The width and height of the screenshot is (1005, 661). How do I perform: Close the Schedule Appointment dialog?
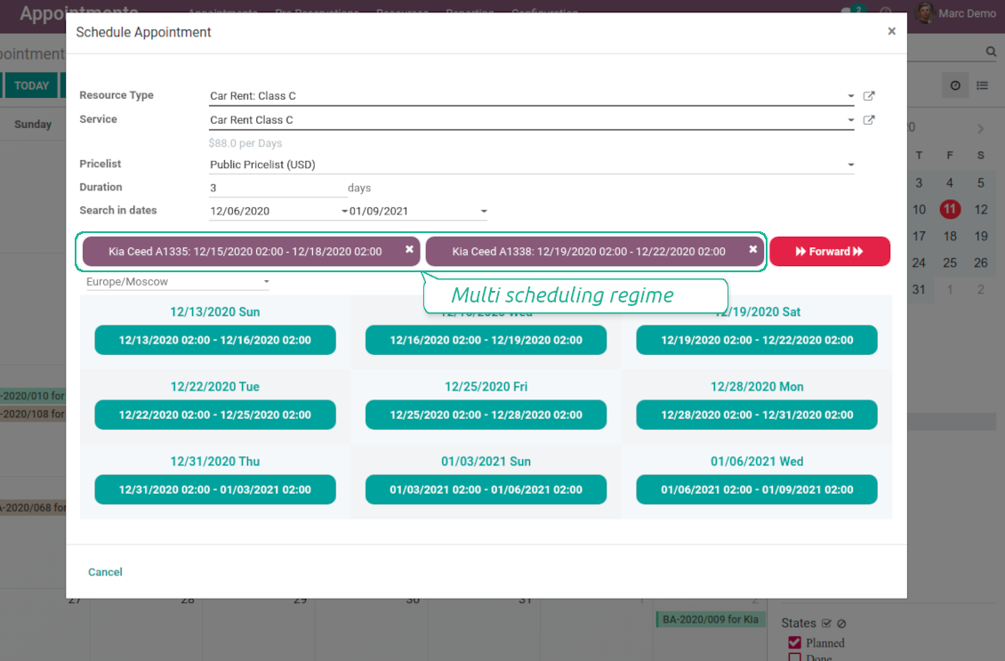tap(891, 31)
